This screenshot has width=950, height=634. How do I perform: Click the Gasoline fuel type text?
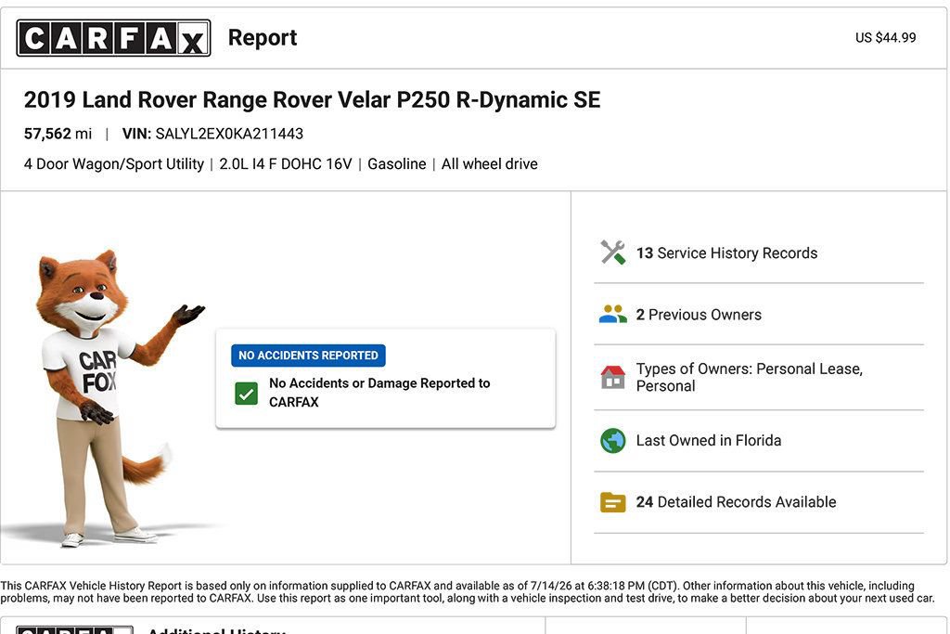tap(397, 164)
